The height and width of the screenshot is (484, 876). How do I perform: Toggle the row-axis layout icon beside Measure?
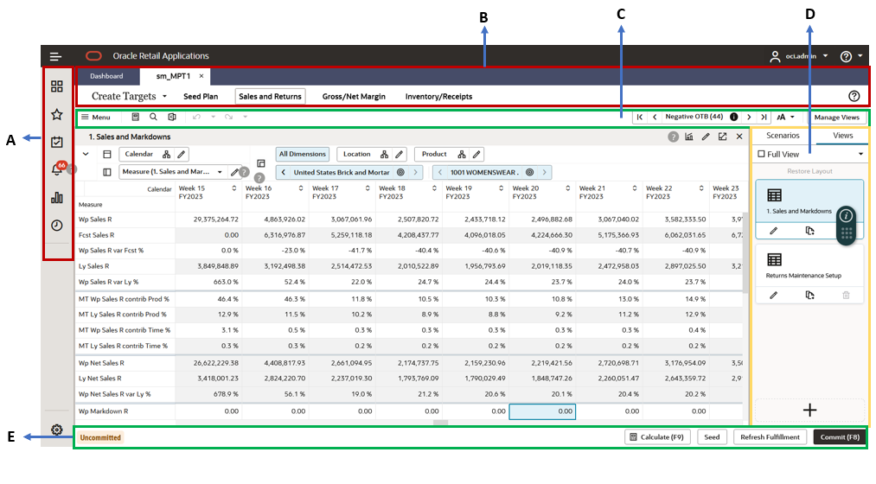(107, 172)
